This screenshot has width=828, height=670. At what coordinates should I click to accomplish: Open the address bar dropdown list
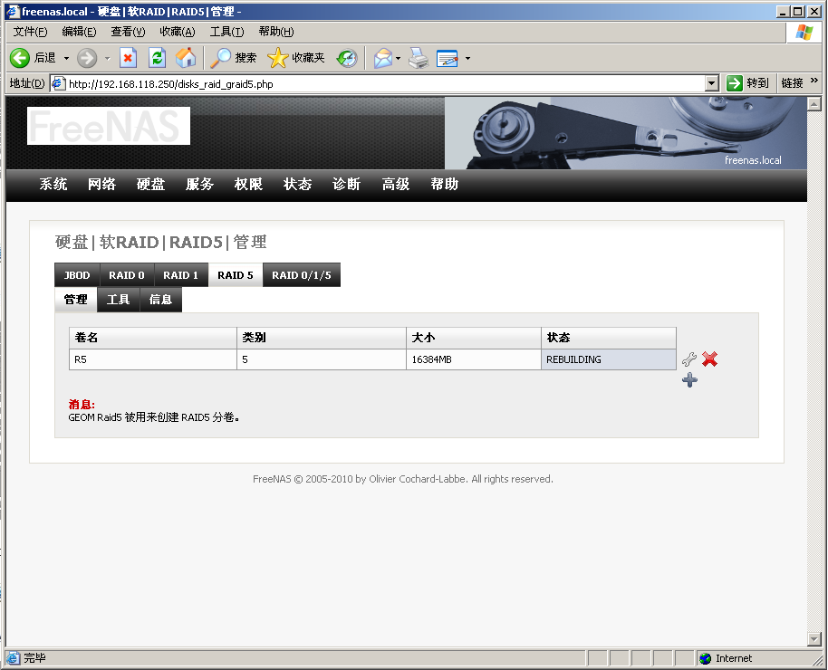point(712,83)
